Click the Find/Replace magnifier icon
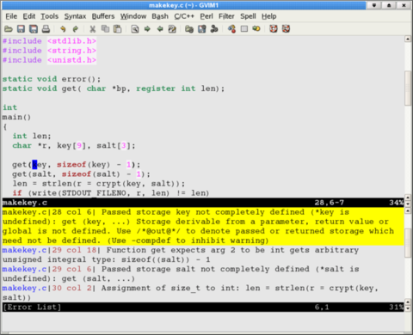The width and height of the screenshot is (413, 335). pyautogui.click(x=135, y=29)
